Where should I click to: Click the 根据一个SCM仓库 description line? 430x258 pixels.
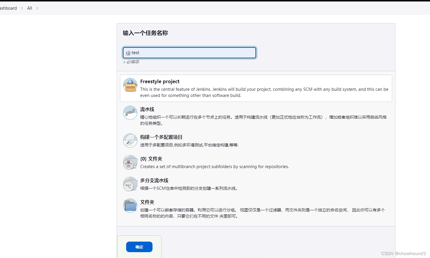click(x=189, y=188)
